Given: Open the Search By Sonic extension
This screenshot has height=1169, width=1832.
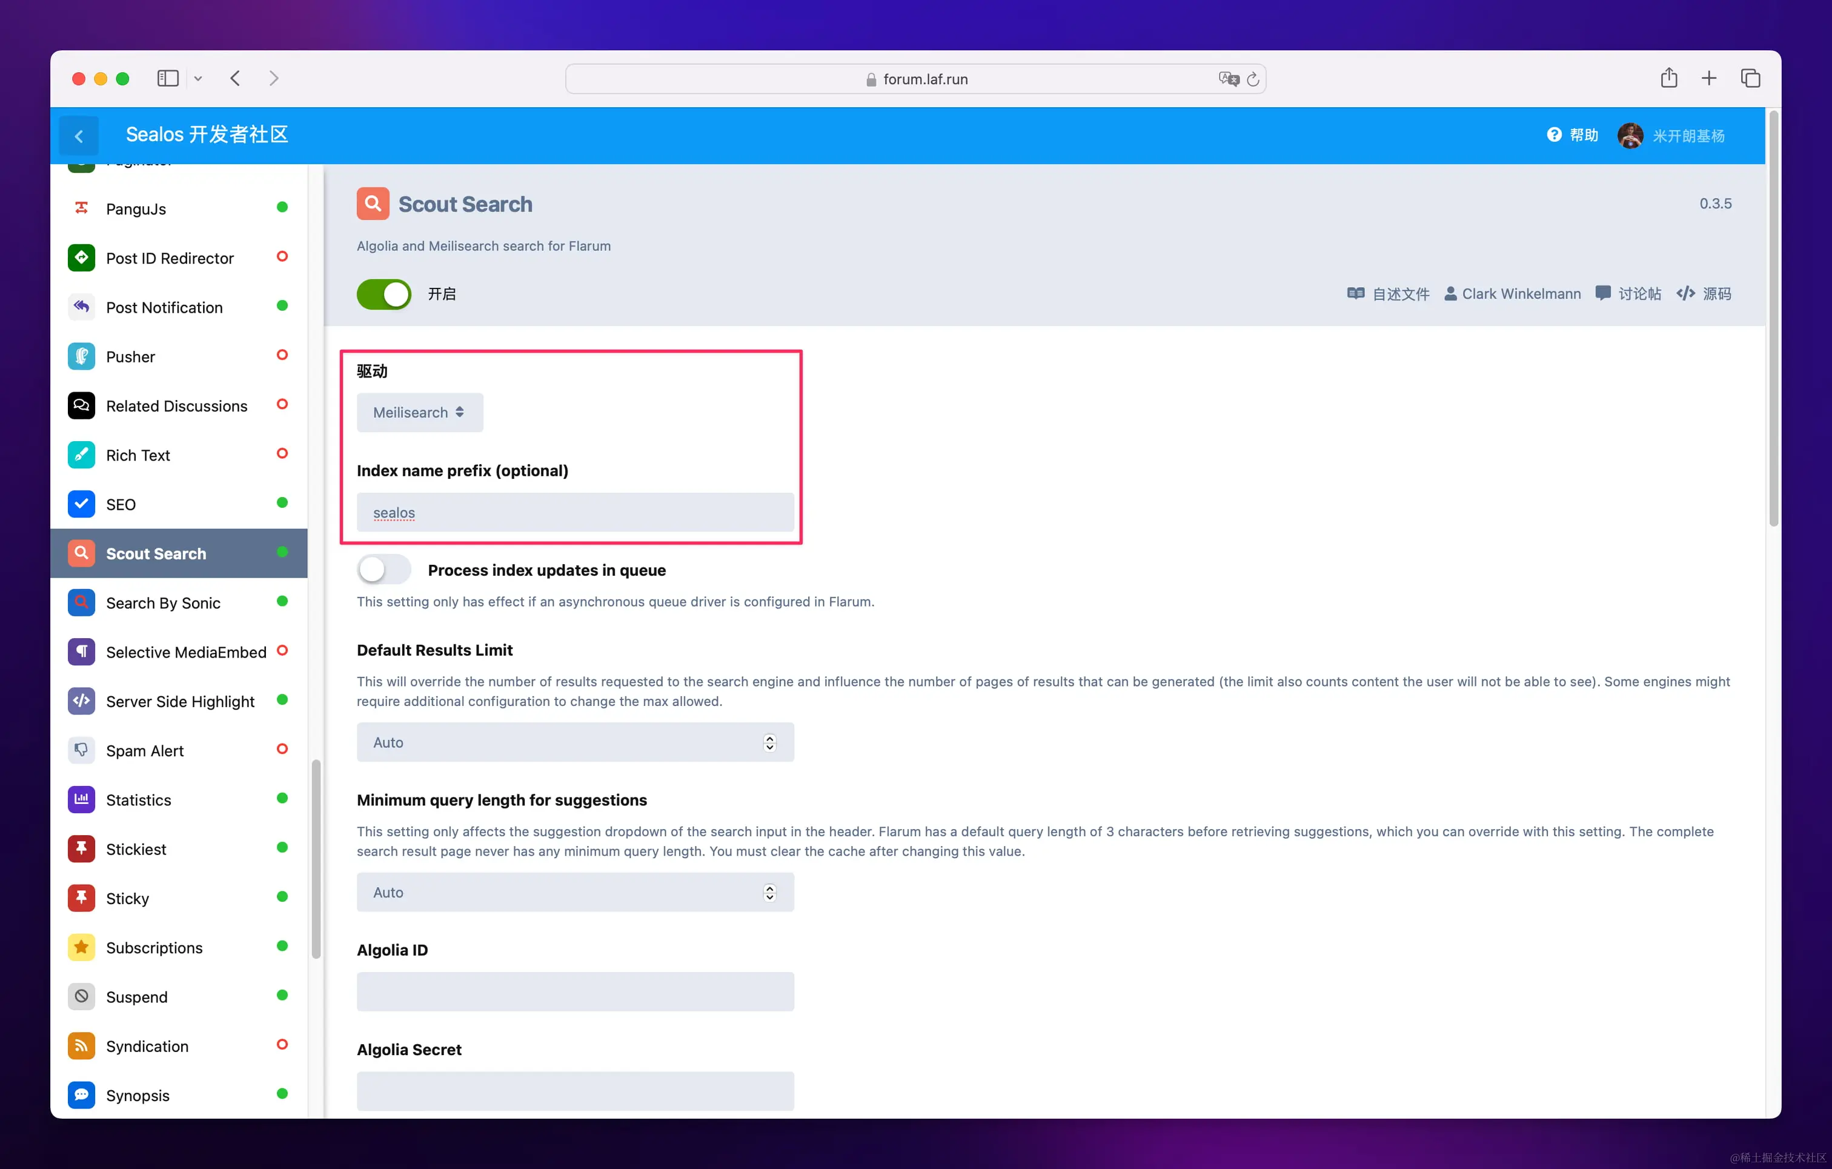Looking at the screenshot, I should click(x=163, y=603).
